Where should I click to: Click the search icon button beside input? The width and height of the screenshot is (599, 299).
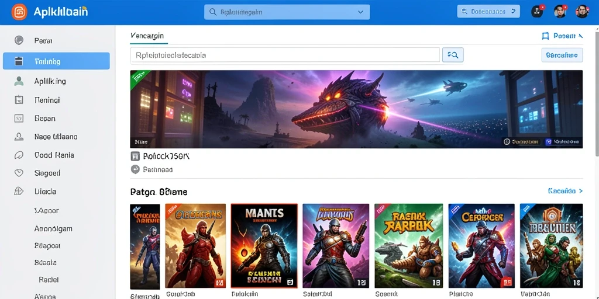pos(453,55)
